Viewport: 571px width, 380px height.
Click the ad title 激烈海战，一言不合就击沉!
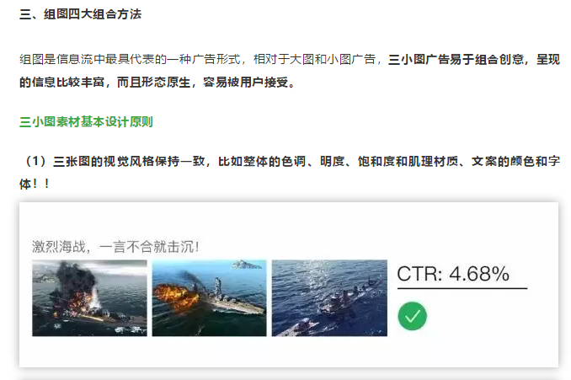coord(115,247)
